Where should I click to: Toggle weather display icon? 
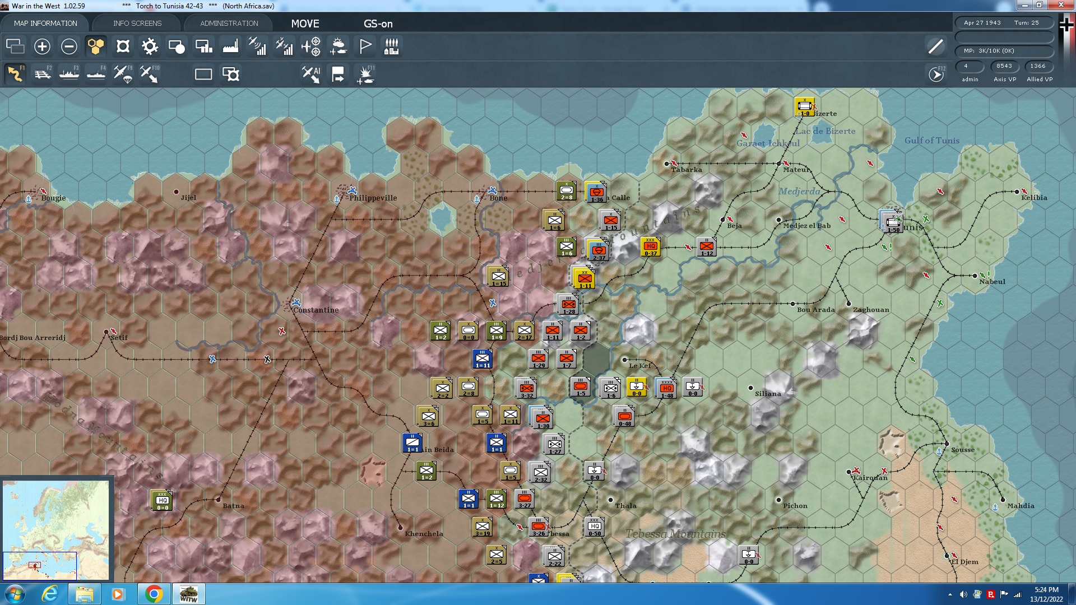coord(338,46)
